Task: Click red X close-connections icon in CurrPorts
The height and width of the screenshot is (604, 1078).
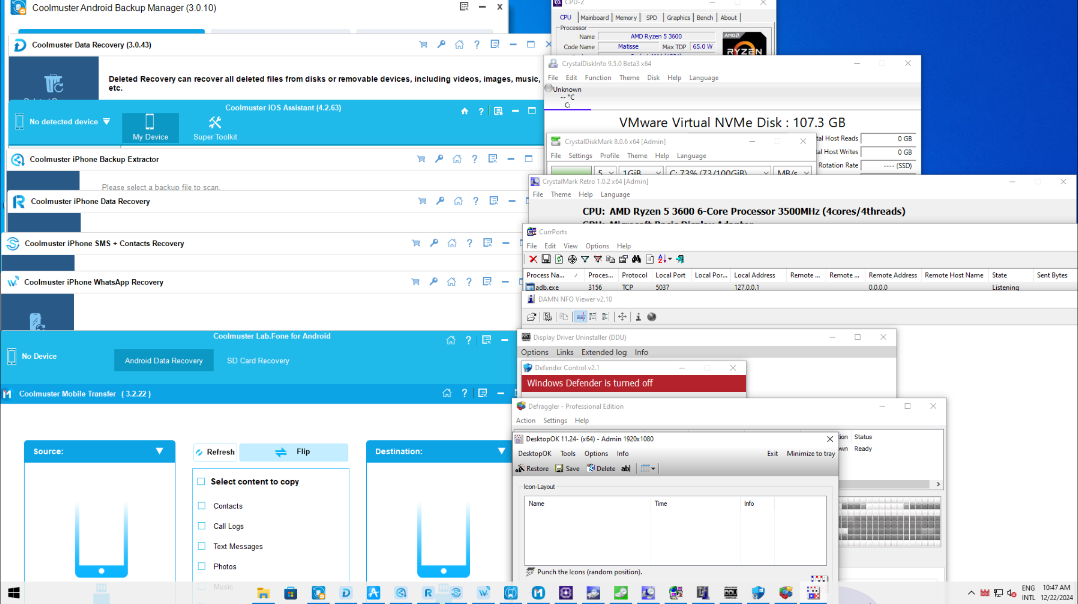Action: pos(533,259)
